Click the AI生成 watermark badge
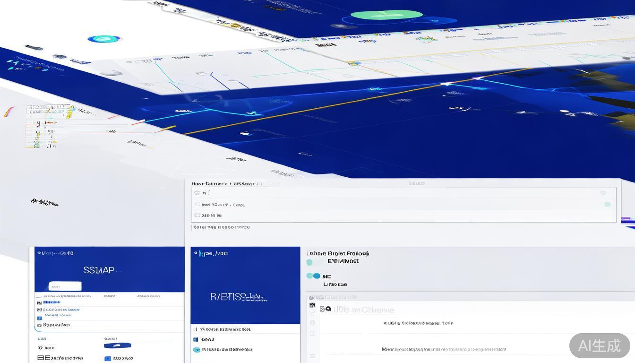 599,346
